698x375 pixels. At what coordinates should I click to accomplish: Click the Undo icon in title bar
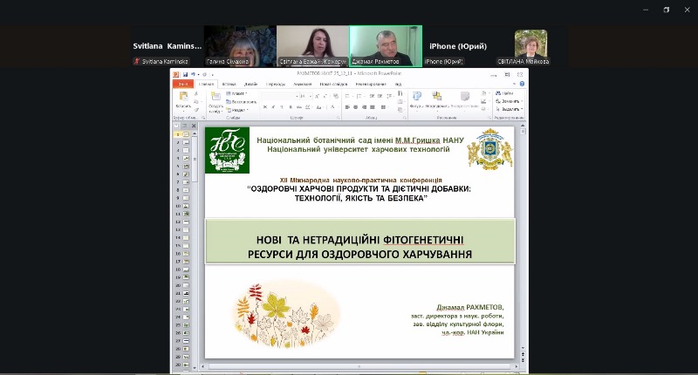click(x=193, y=74)
